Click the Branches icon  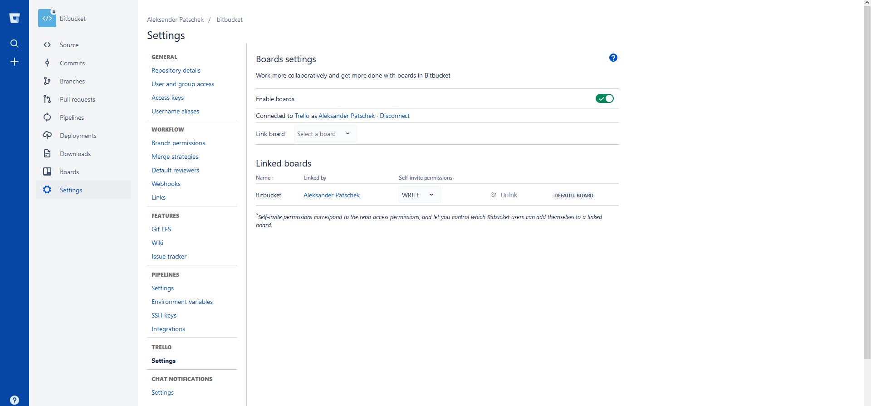tap(47, 81)
